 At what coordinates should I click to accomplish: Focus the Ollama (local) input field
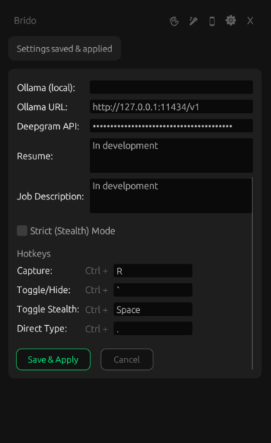click(171, 87)
